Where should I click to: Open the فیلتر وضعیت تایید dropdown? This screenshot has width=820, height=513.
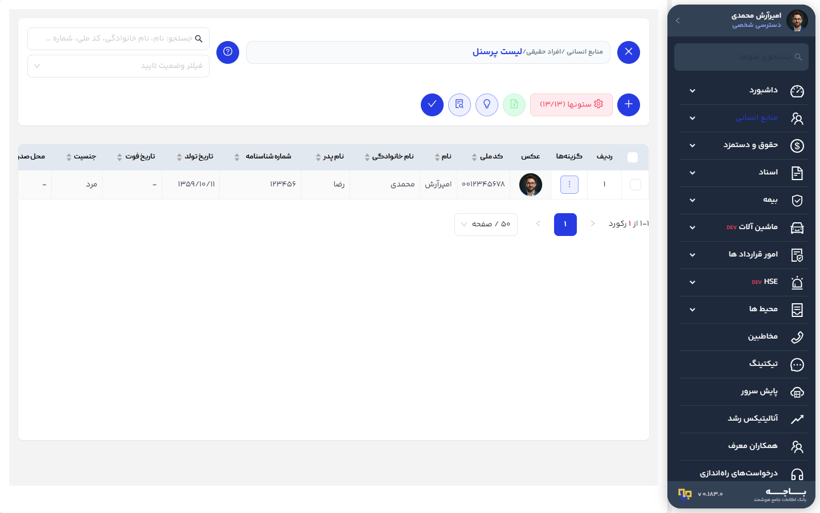pos(118,66)
